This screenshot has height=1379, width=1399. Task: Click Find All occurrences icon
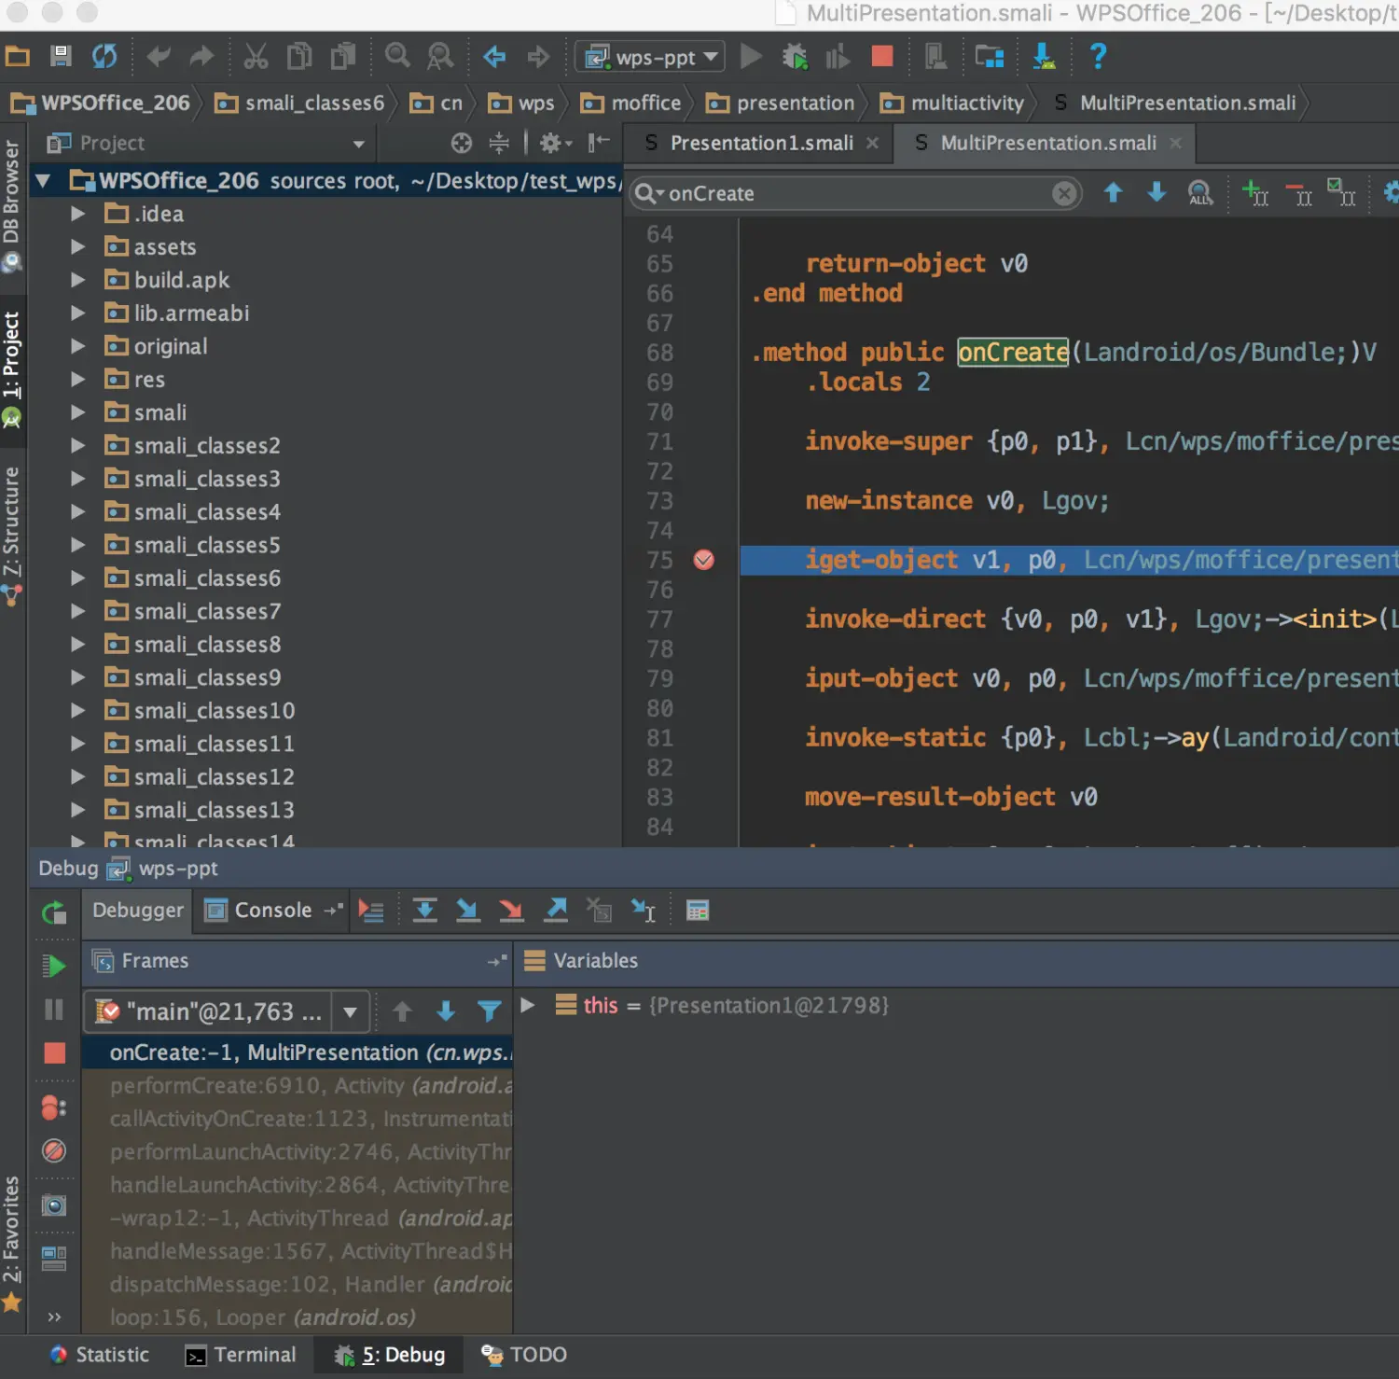(x=1200, y=192)
